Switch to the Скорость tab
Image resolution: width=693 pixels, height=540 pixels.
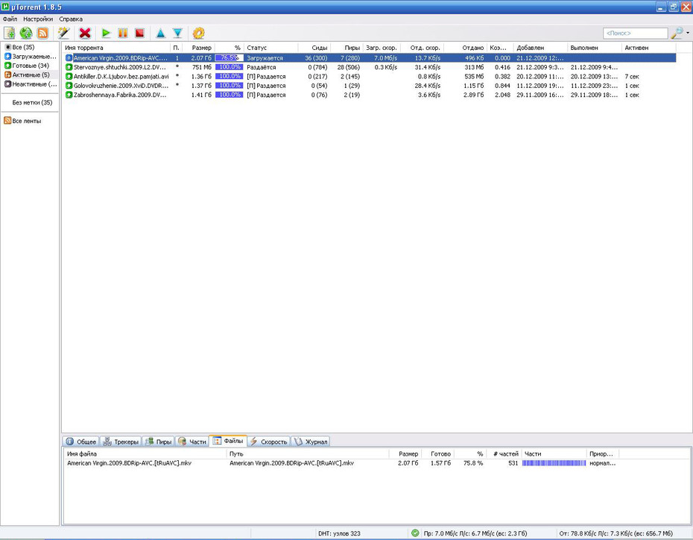coord(268,442)
